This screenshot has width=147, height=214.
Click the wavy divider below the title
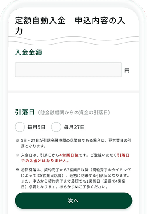click(73, 41)
